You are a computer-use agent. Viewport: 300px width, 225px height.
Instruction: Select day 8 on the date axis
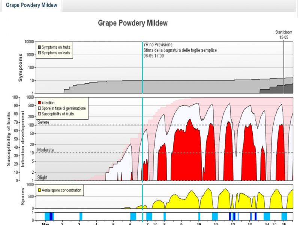tap(164, 224)
